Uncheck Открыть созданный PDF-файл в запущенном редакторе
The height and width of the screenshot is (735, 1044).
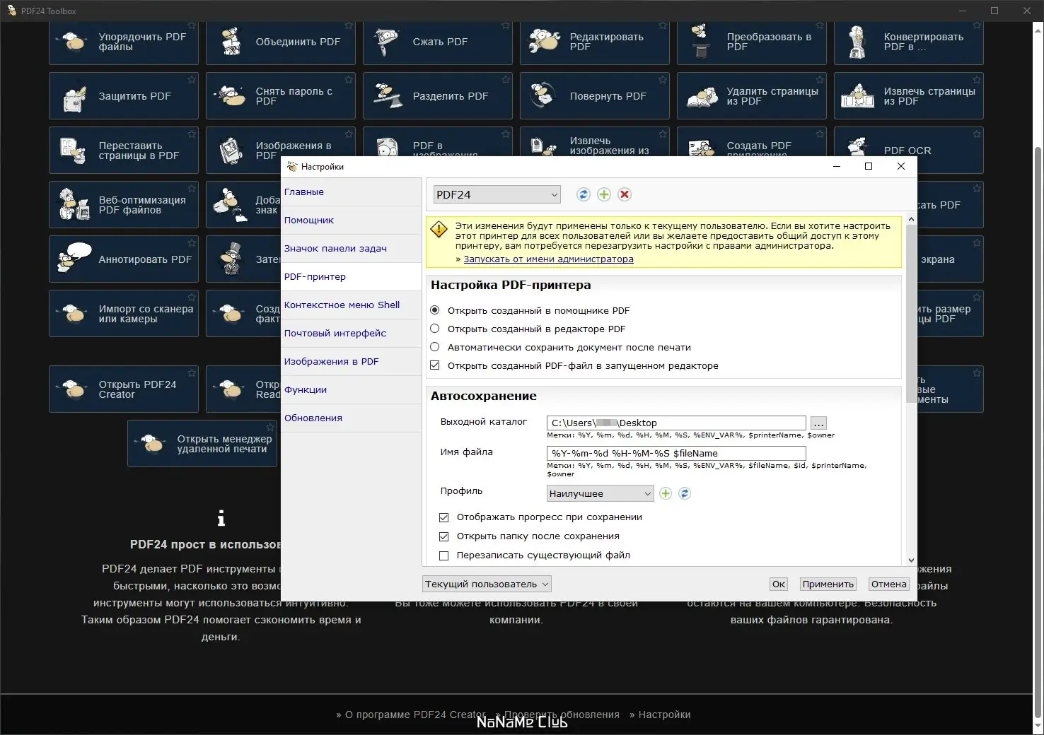pyautogui.click(x=435, y=365)
